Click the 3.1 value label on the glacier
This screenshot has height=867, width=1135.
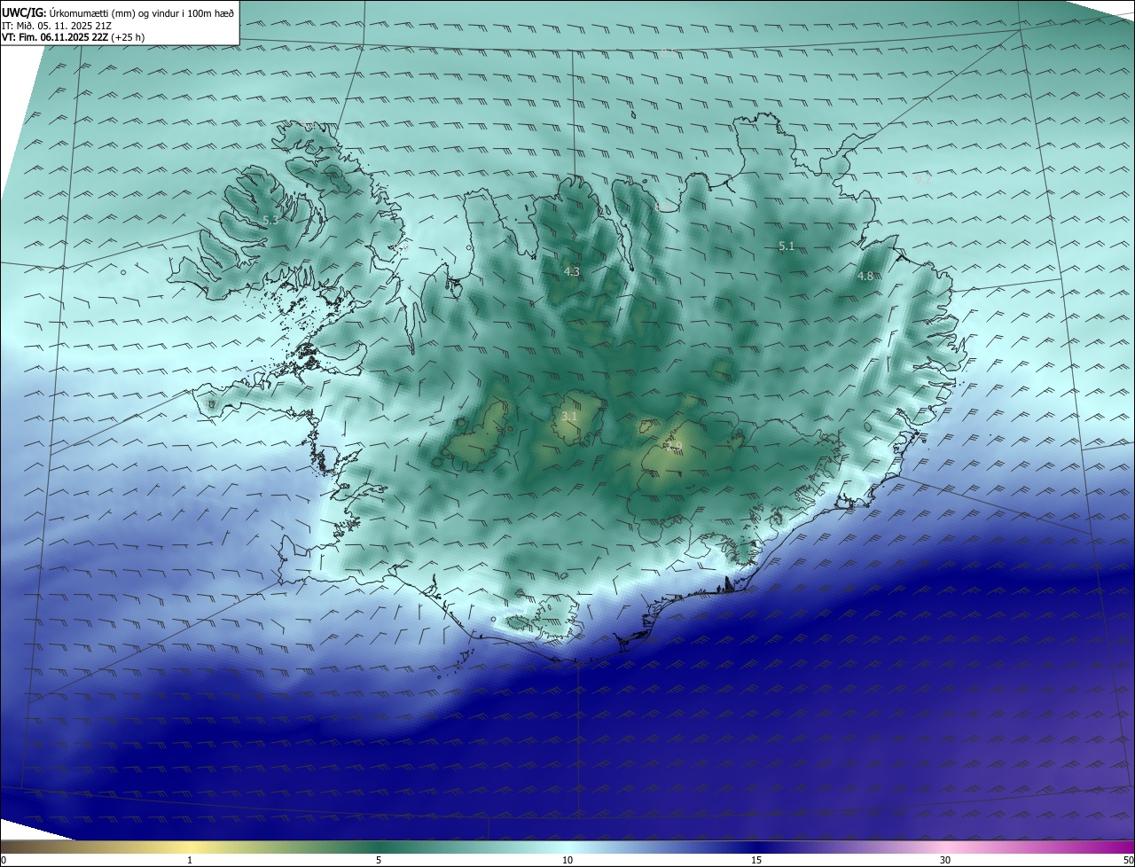pos(569,416)
